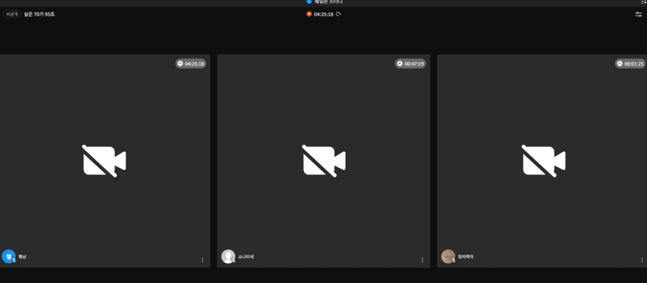Click camera-off icon in 행남's tile
647x283 pixels.
click(x=104, y=161)
